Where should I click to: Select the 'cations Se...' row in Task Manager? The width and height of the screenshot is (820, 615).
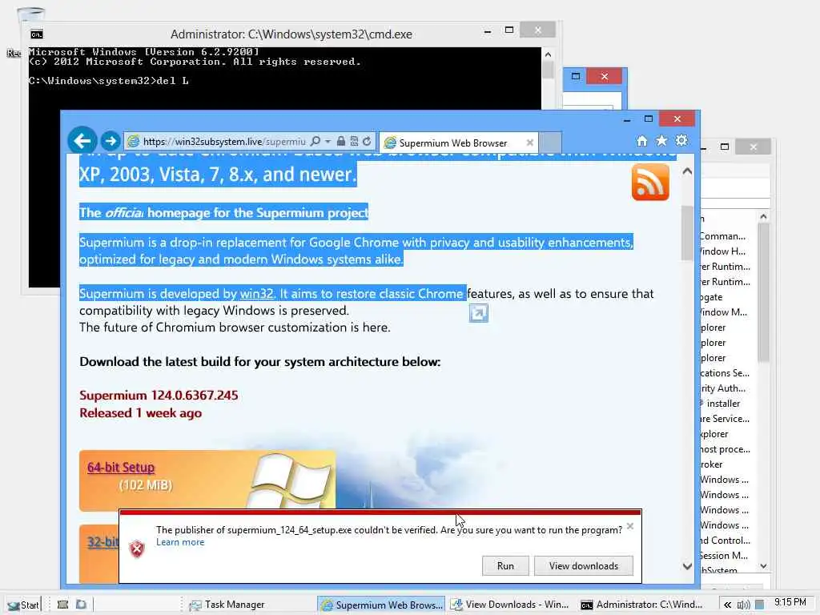click(x=727, y=373)
